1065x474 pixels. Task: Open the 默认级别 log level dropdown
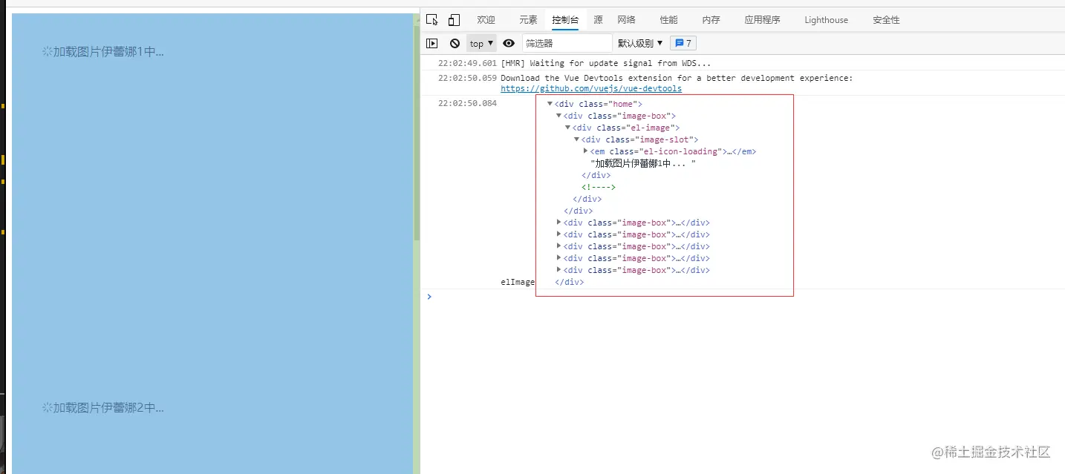click(640, 43)
